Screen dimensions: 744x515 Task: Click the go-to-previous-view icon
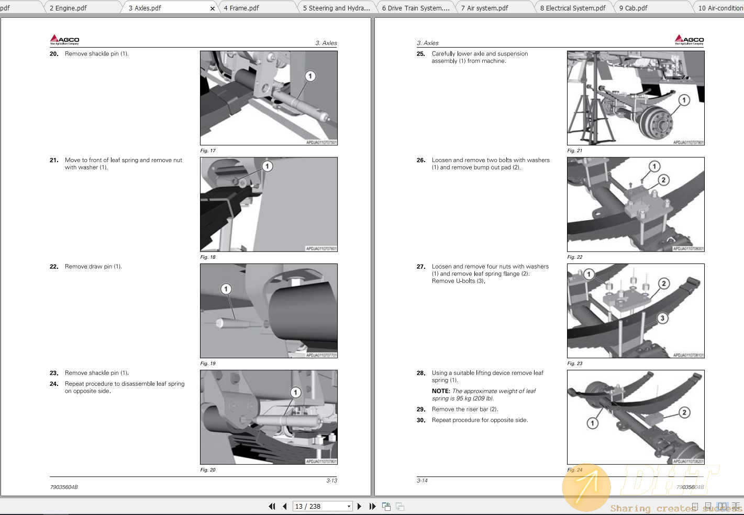386,506
